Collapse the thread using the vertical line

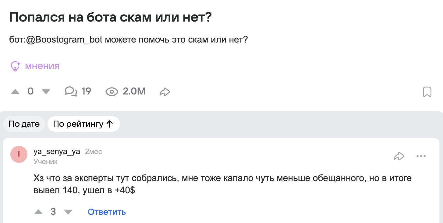tap(18, 194)
